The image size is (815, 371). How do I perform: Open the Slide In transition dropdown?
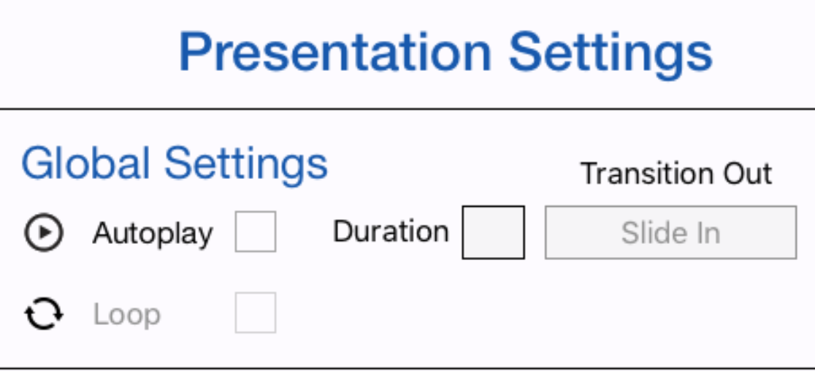[x=670, y=233]
